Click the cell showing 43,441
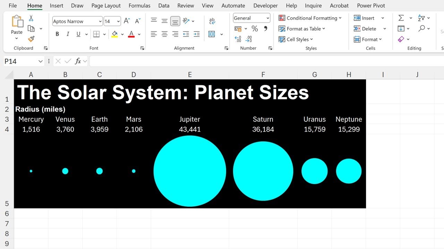This screenshot has width=444, height=249. [x=190, y=129]
